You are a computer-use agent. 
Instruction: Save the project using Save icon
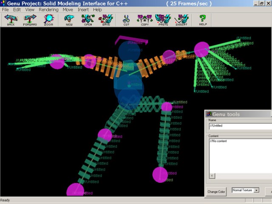pos(106,20)
